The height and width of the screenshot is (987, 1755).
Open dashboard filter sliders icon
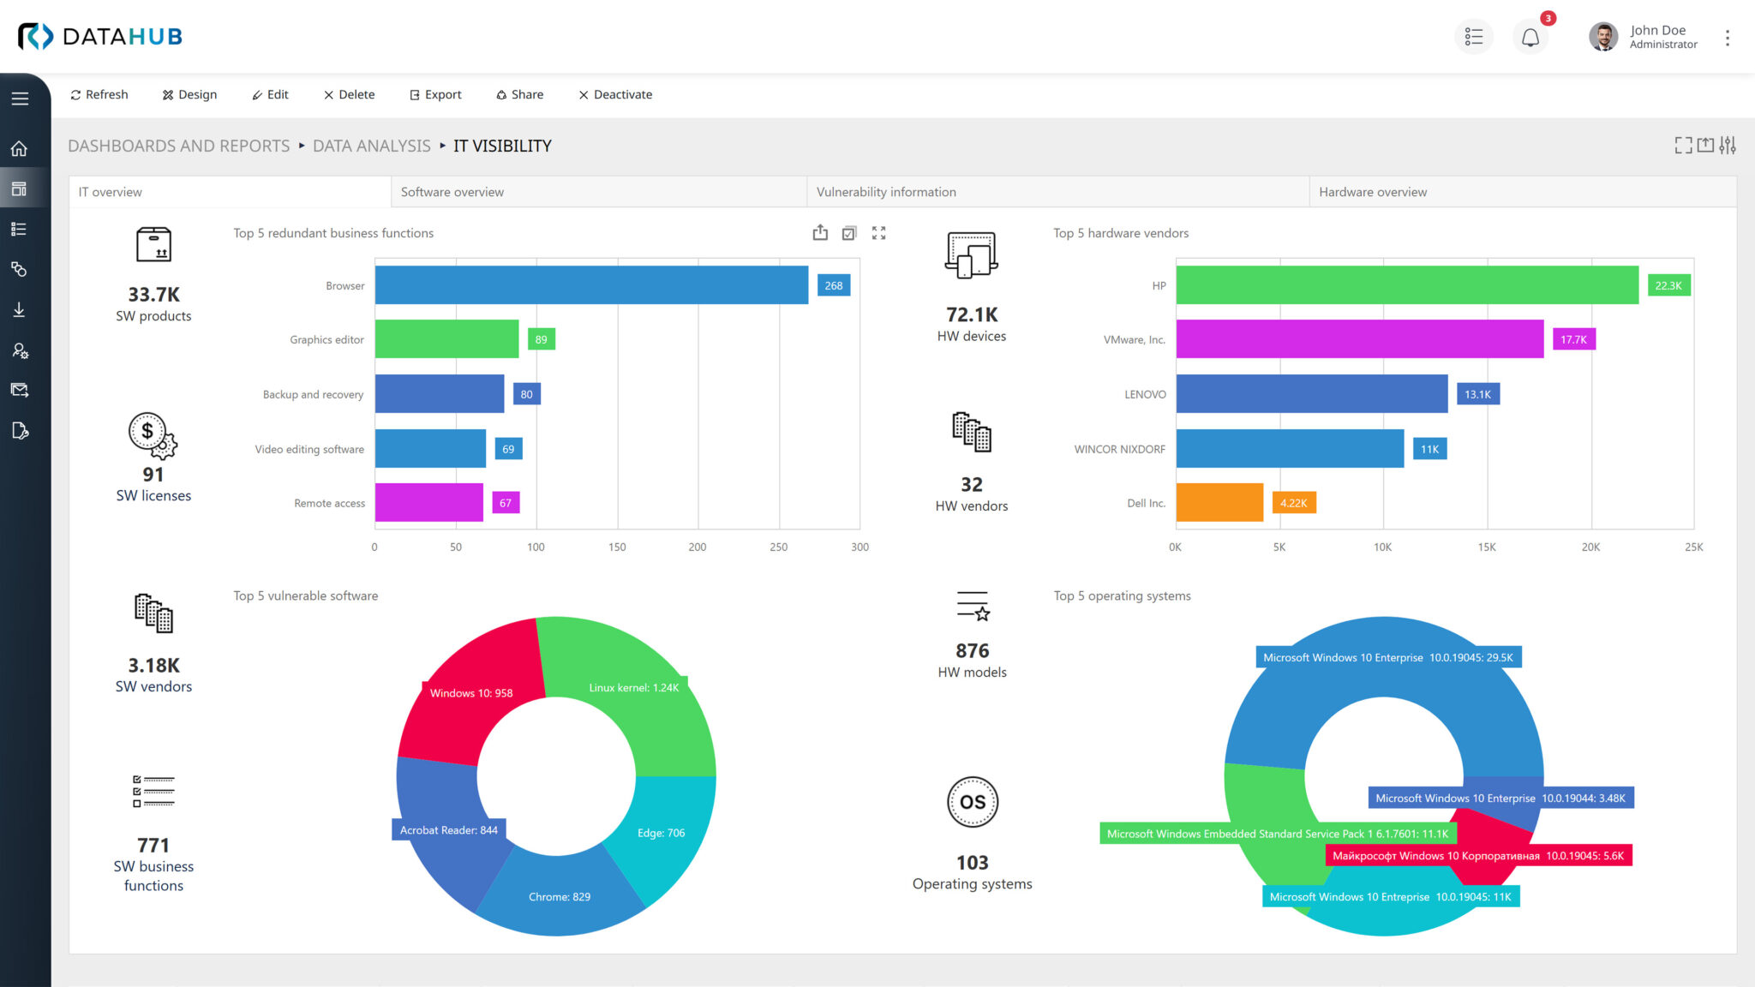[x=1728, y=146]
